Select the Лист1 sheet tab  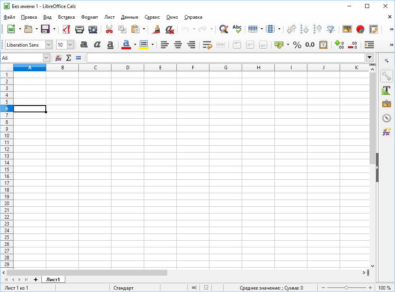[53, 279]
